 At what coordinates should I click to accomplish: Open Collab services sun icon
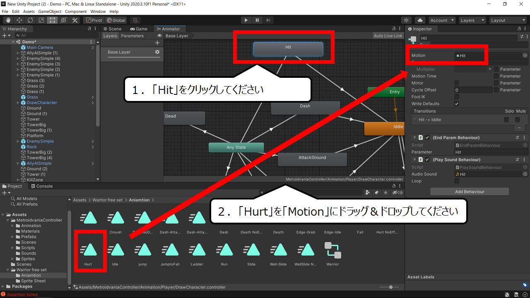point(407,20)
